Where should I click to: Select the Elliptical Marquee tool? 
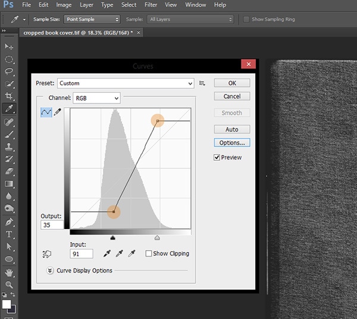9,59
